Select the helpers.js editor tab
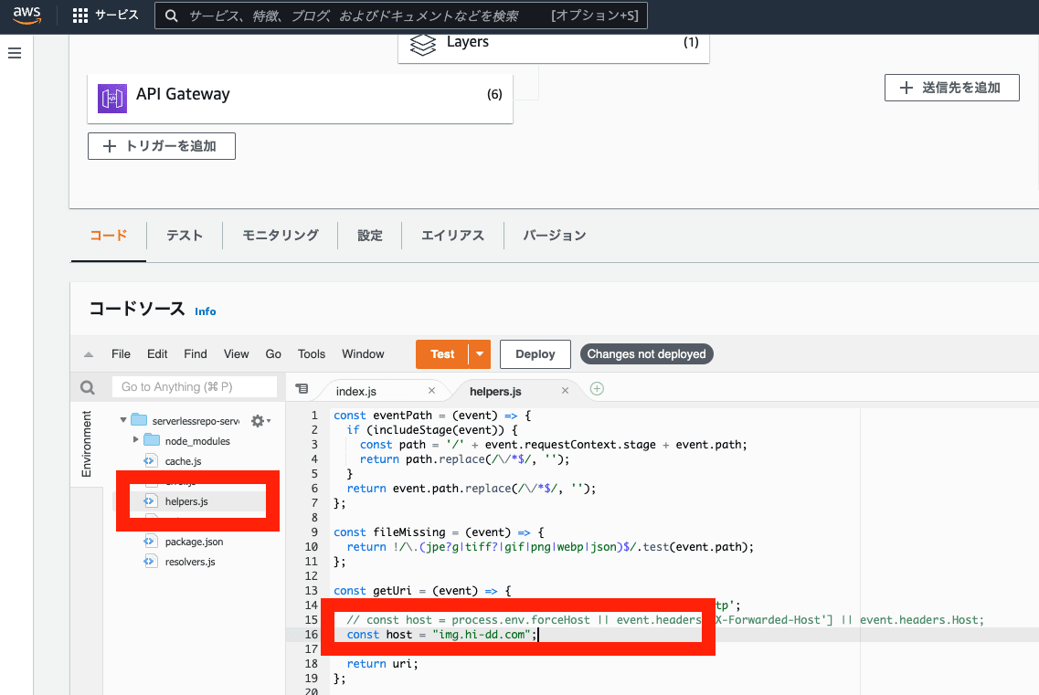 point(495,392)
